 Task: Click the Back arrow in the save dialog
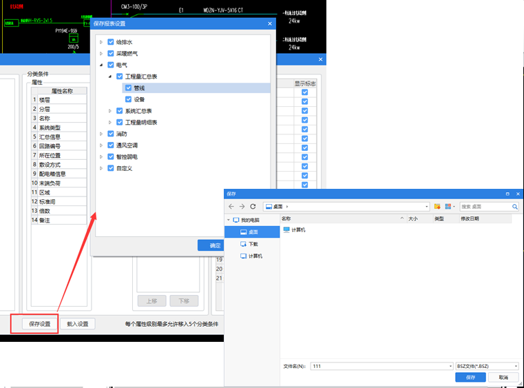point(231,206)
